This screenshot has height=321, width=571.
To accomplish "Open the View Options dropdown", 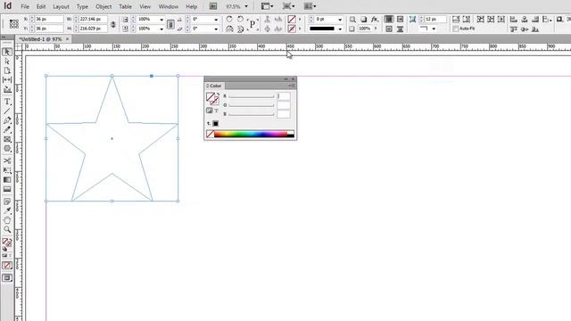I will point(268,6).
